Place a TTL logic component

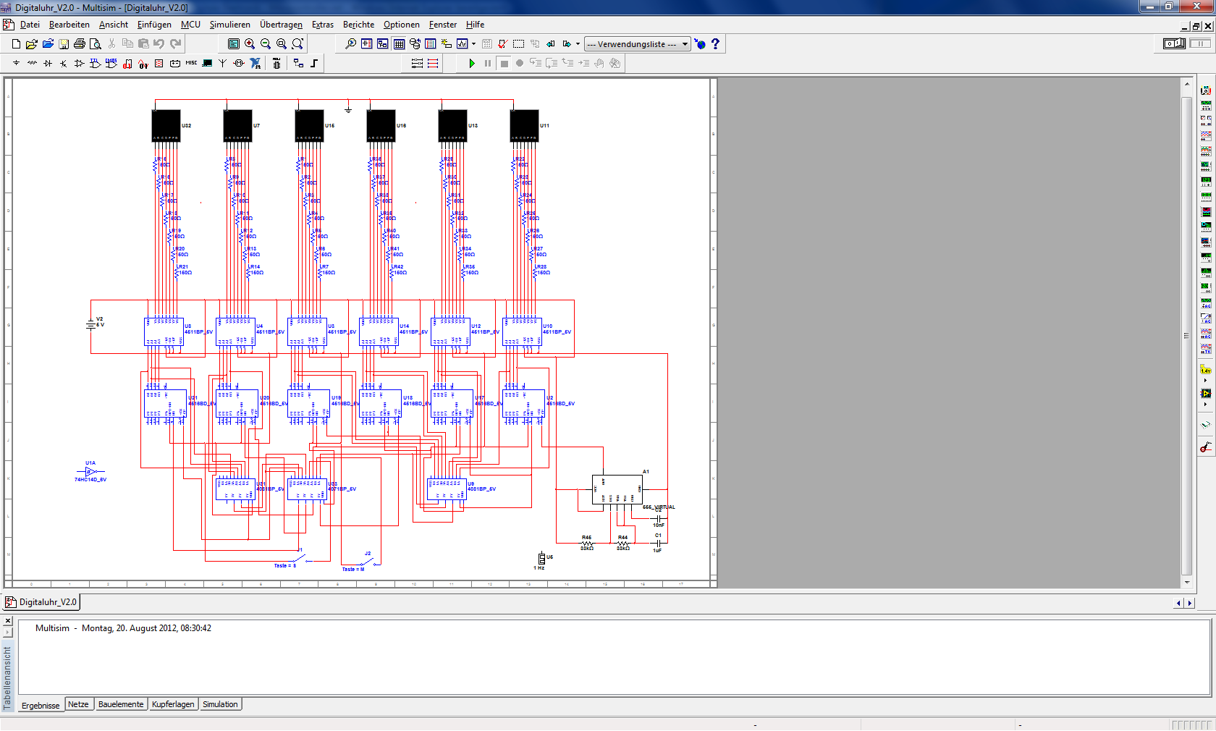click(x=95, y=64)
